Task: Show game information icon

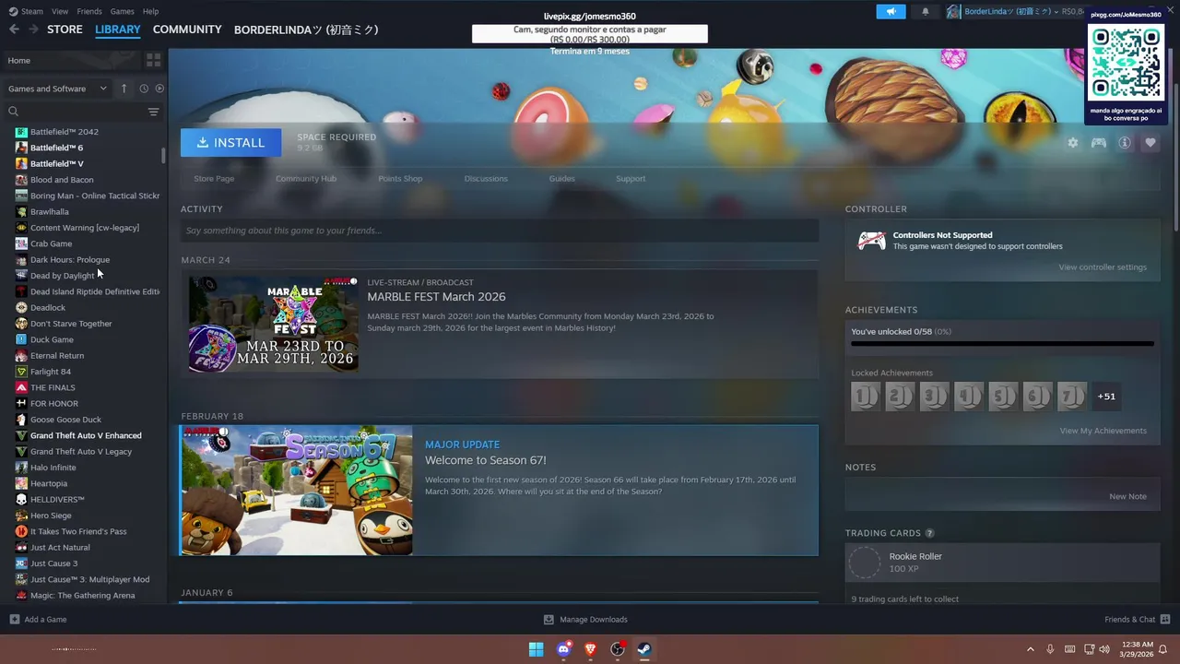Action: click(x=1125, y=143)
